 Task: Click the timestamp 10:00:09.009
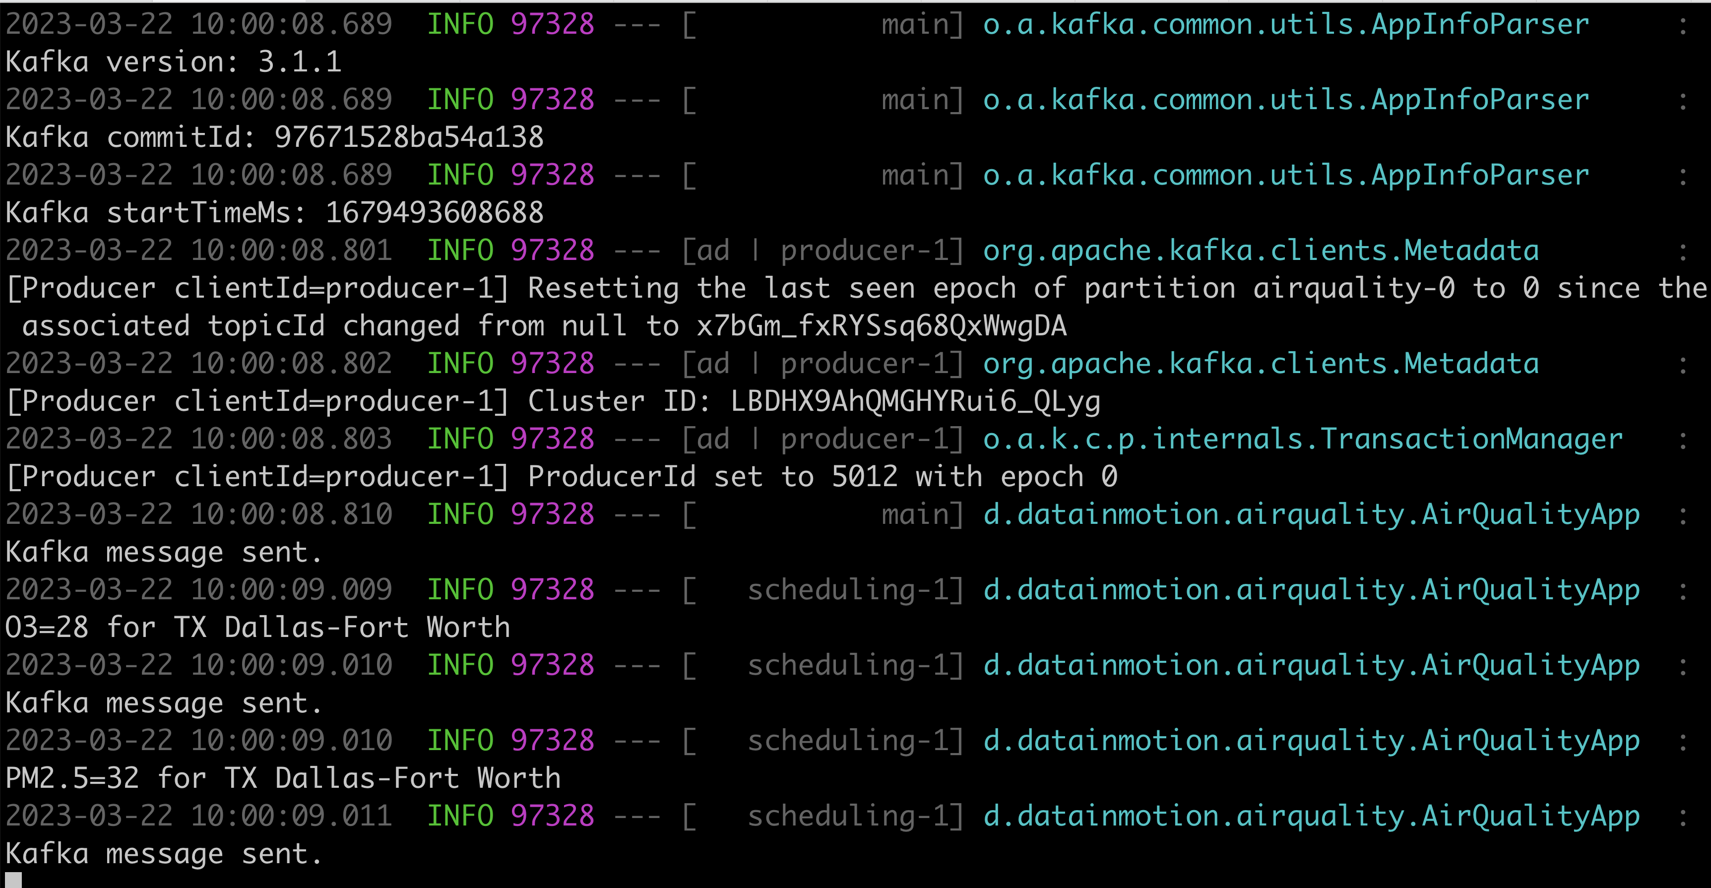tap(291, 590)
